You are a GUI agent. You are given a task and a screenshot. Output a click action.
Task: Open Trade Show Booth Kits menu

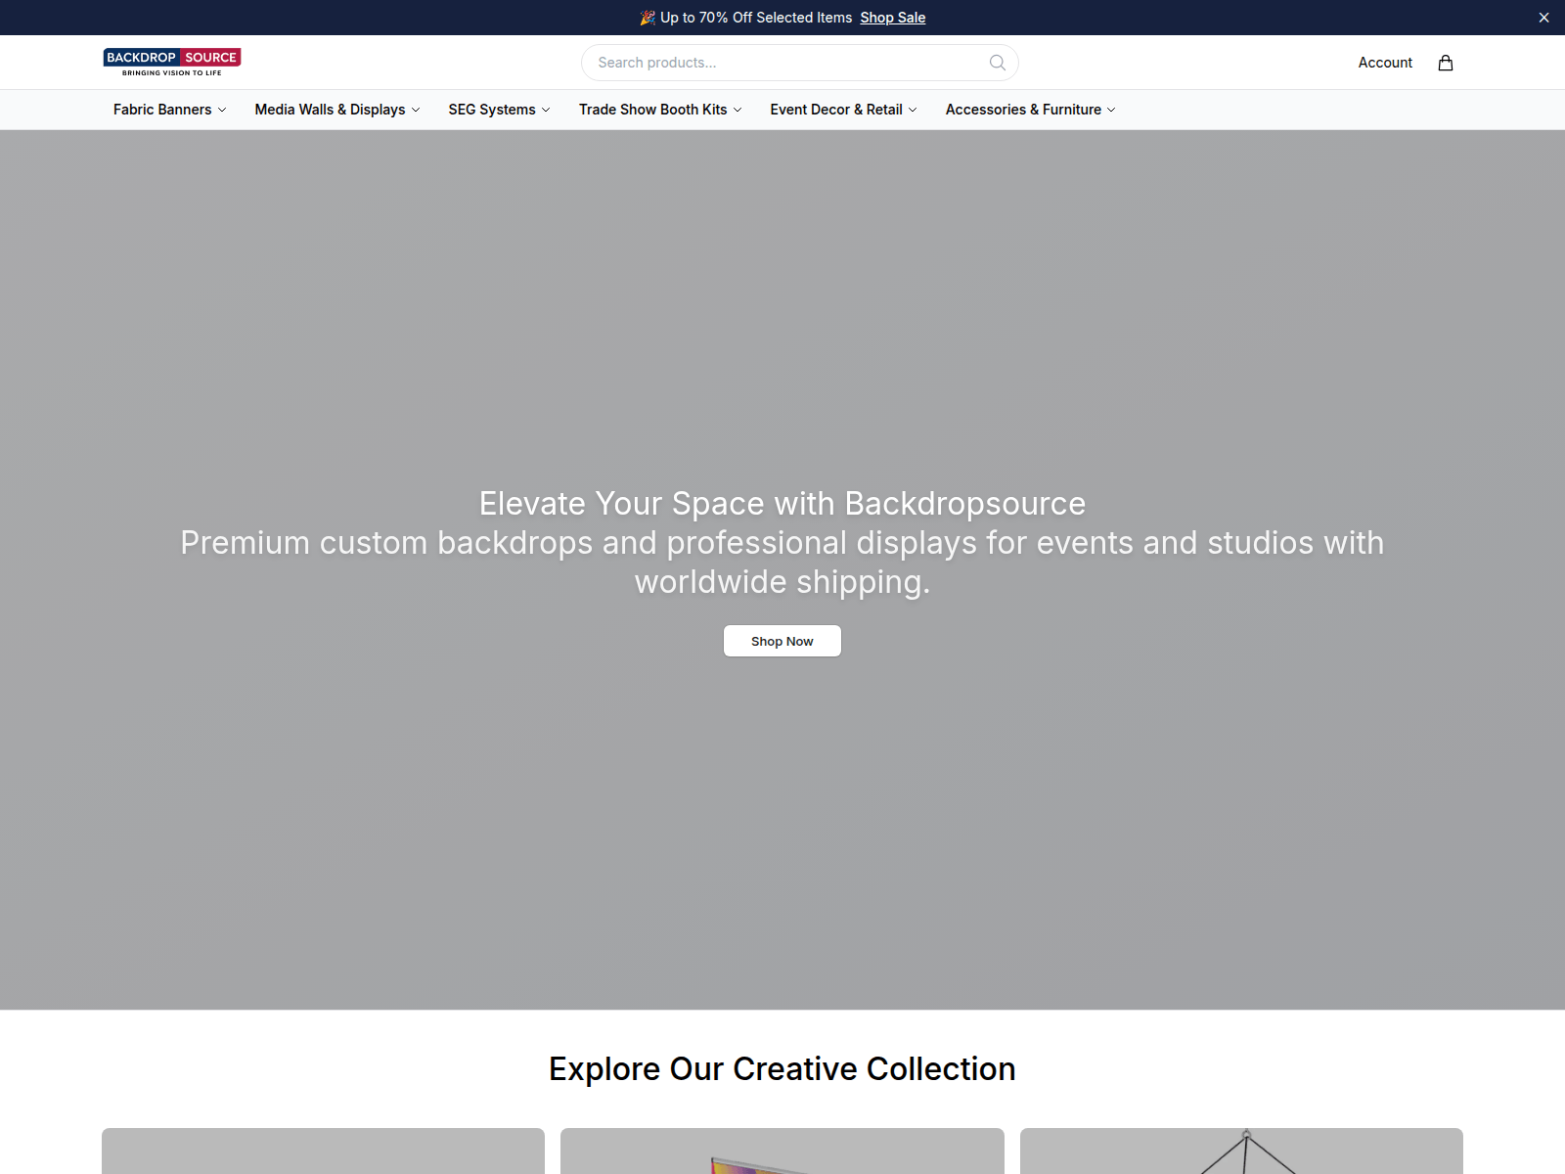[x=660, y=110]
